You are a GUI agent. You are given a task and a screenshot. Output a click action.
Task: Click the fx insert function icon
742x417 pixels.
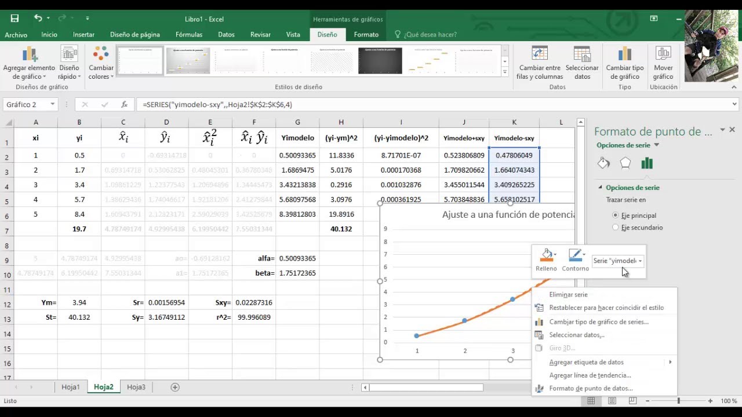click(x=124, y=105)
